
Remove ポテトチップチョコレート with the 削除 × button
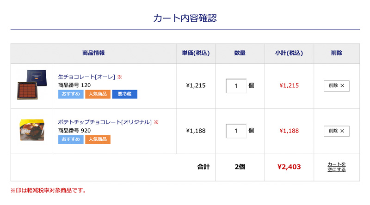(336, 131)
